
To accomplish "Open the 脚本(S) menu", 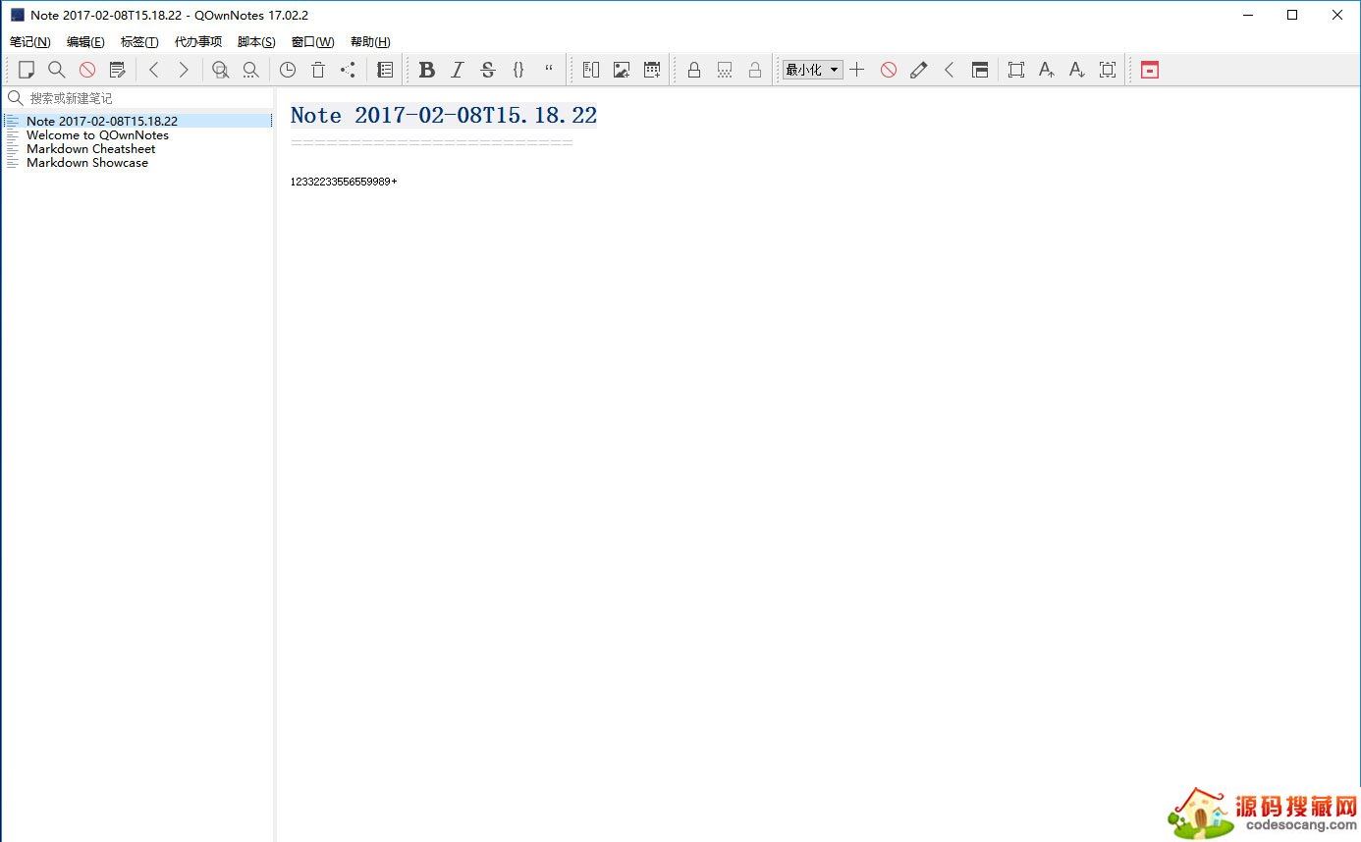I will [x=256, y=42].
